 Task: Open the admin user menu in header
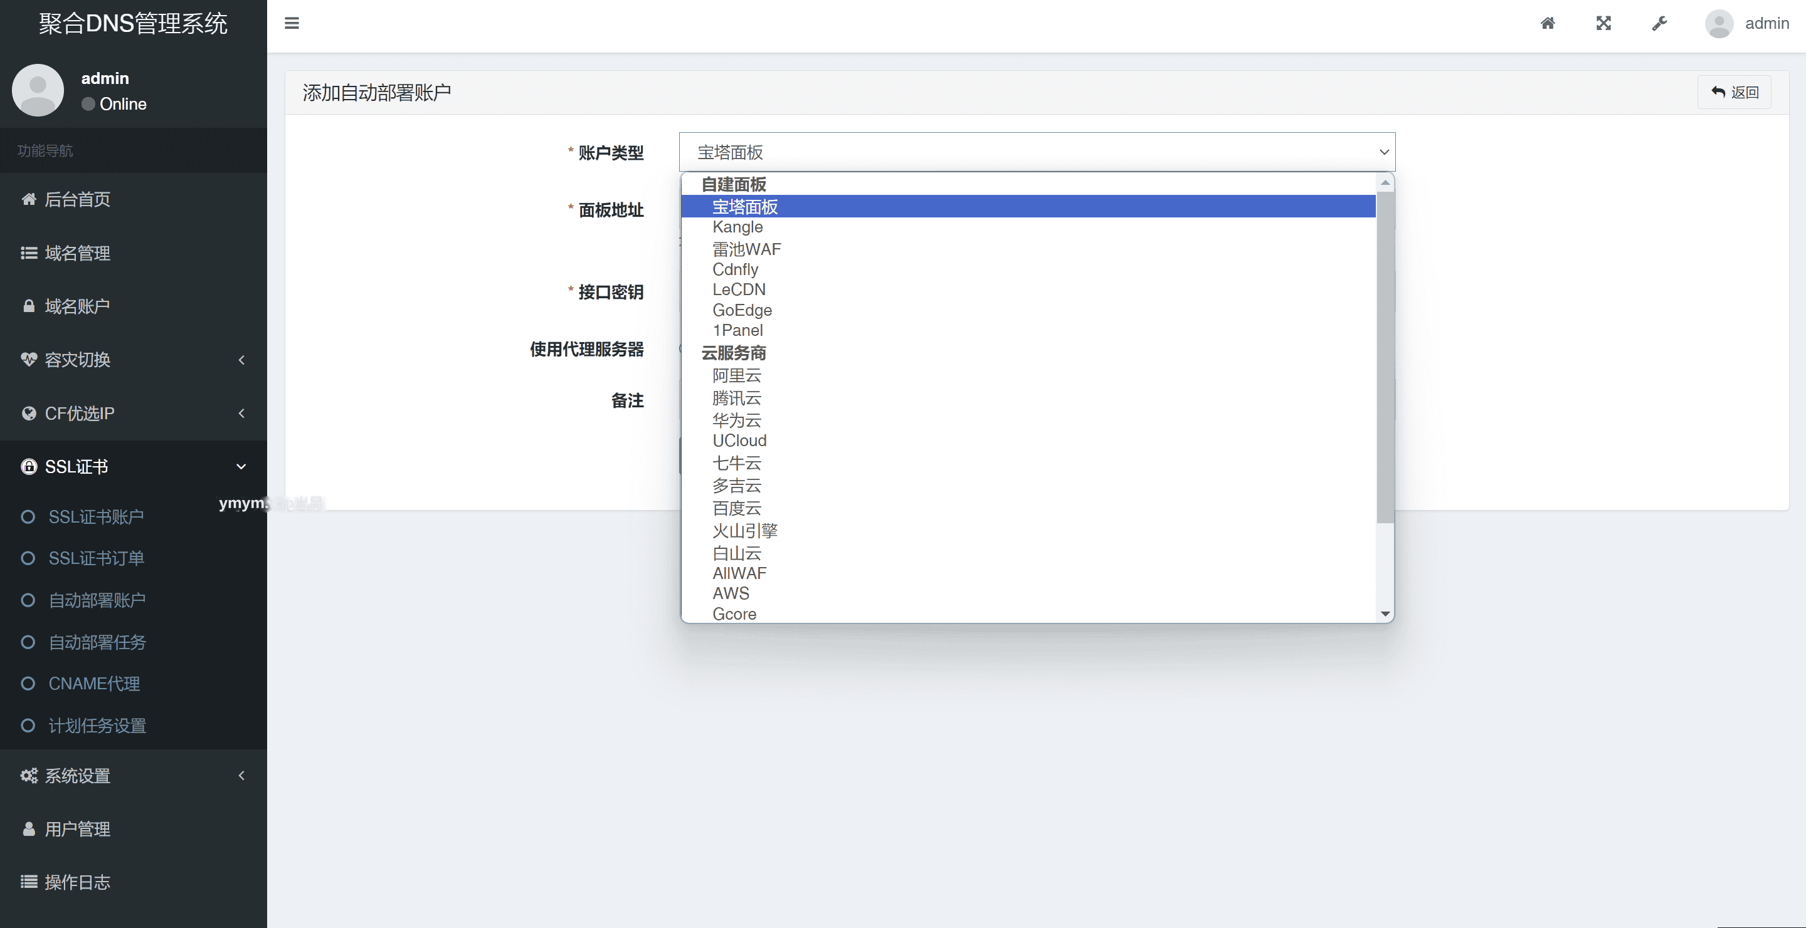(1746, 23)
